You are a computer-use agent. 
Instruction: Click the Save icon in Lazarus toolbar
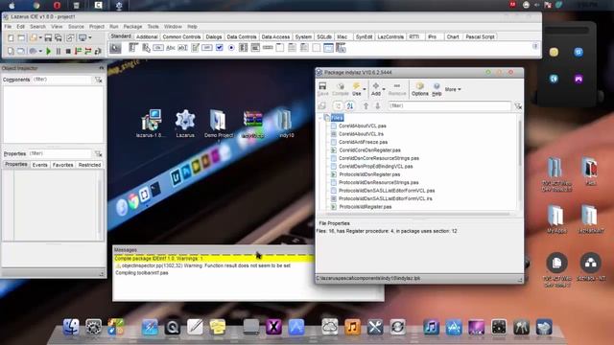click(x=48, y=38)
